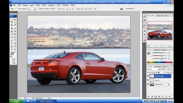Click the color spectrum ramp
183x103 pixels.
coord(160,62)
